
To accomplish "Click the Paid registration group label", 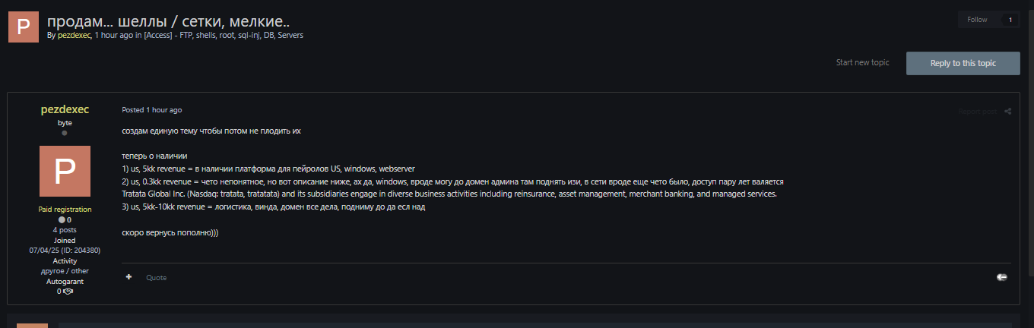I will [65, 209].
